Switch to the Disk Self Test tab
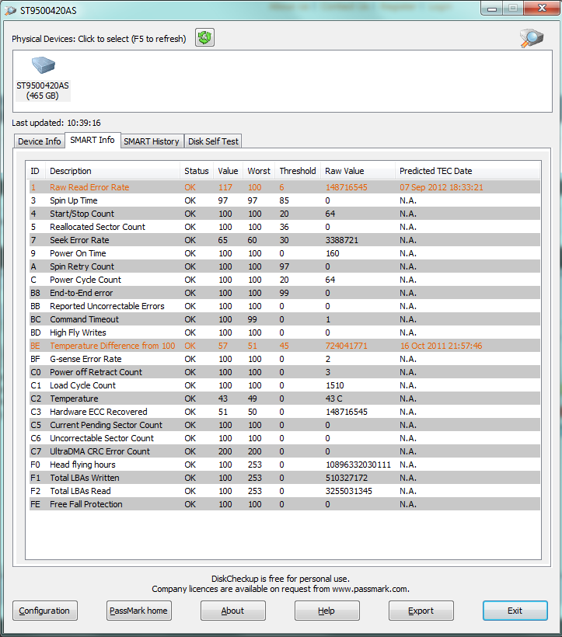562x637 pixels. 213,141
